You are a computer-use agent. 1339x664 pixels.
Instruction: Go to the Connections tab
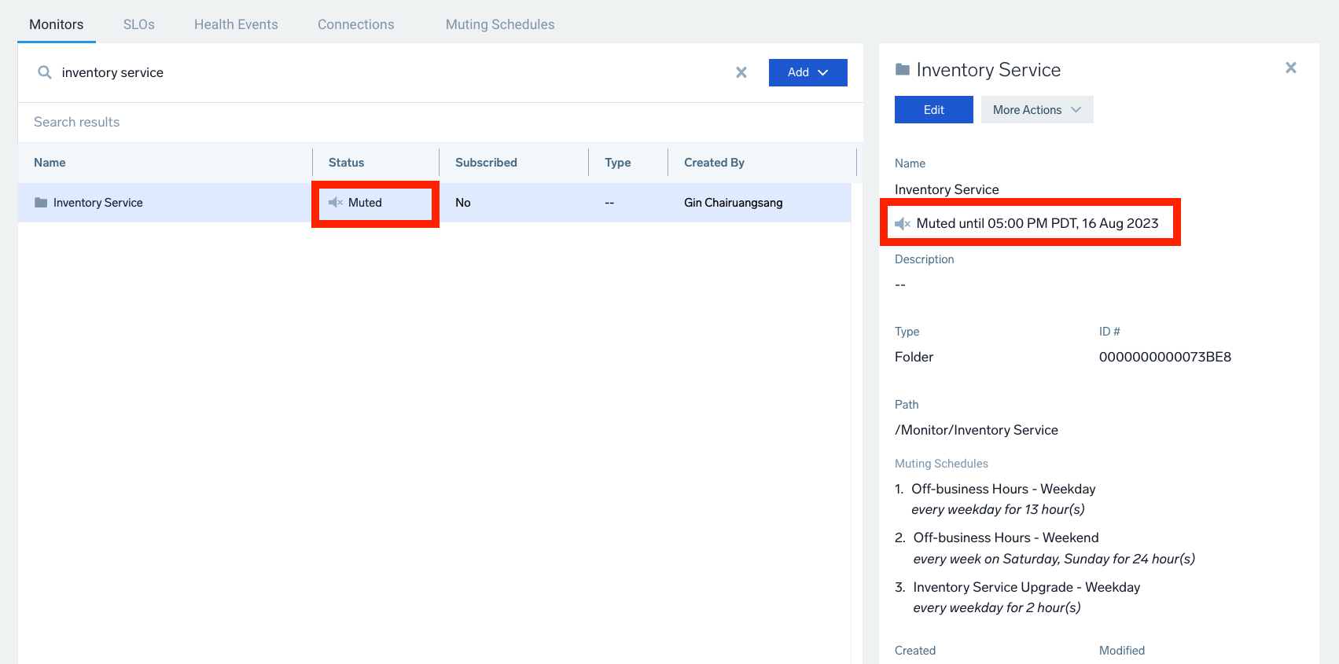tap(355, 24)
